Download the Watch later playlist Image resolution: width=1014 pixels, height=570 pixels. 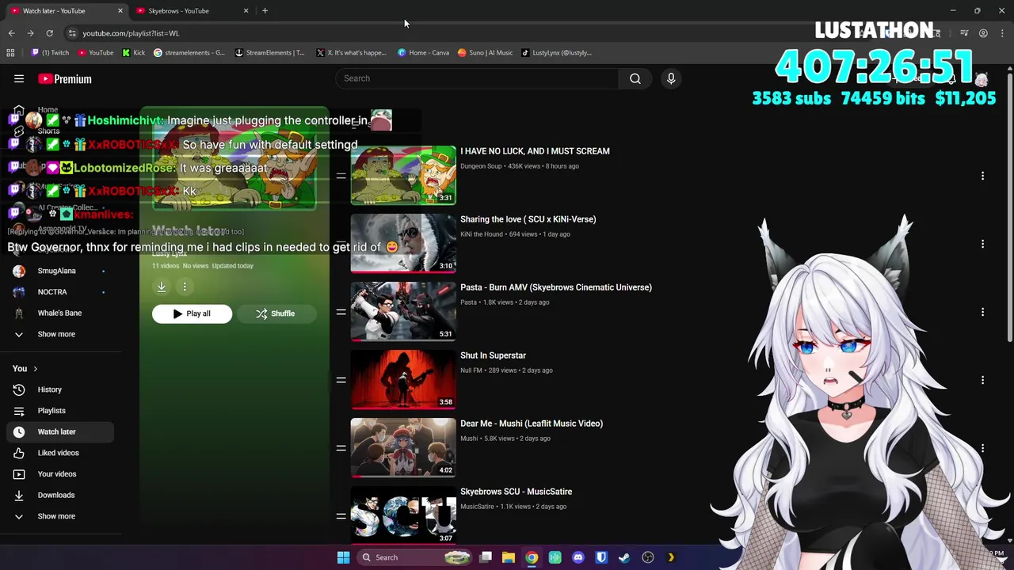click(x=162, y=287)
